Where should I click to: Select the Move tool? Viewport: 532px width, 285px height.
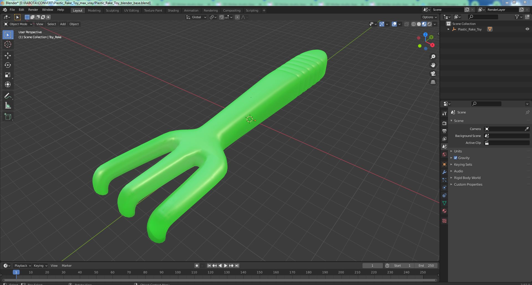pos(8,56)
